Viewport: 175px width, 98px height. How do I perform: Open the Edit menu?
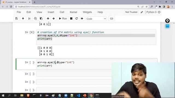[29, 12]
